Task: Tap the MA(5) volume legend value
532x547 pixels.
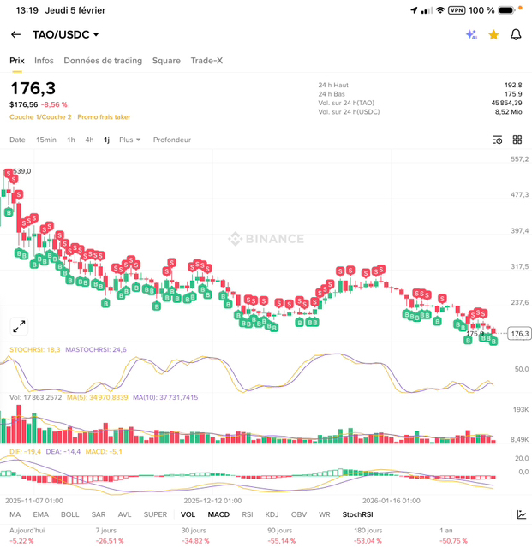Action: tap(98, 397)
